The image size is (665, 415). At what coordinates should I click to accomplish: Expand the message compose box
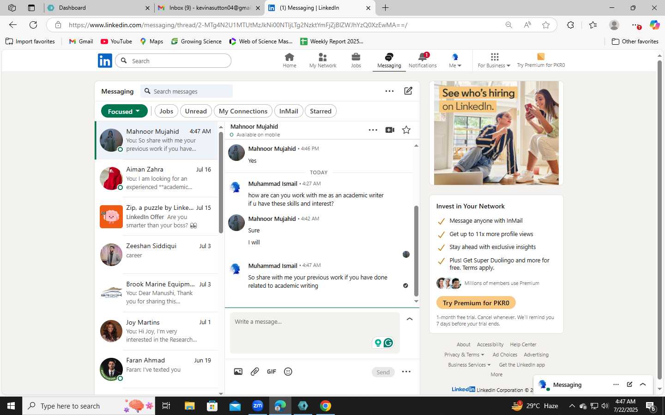tap(409, 319)
